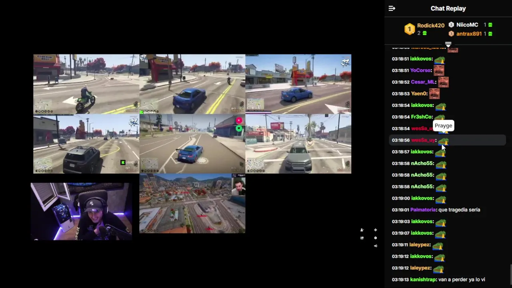512x288 pixels.
Task: Click the streamer webcam with purple lighting
Action: [81, 211]
